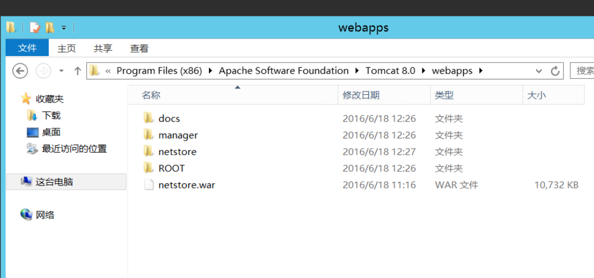The image size is (594, 278).
Task: Select 网络 in navigation pane
Action: pyautogui.click(x=45, y=215)
